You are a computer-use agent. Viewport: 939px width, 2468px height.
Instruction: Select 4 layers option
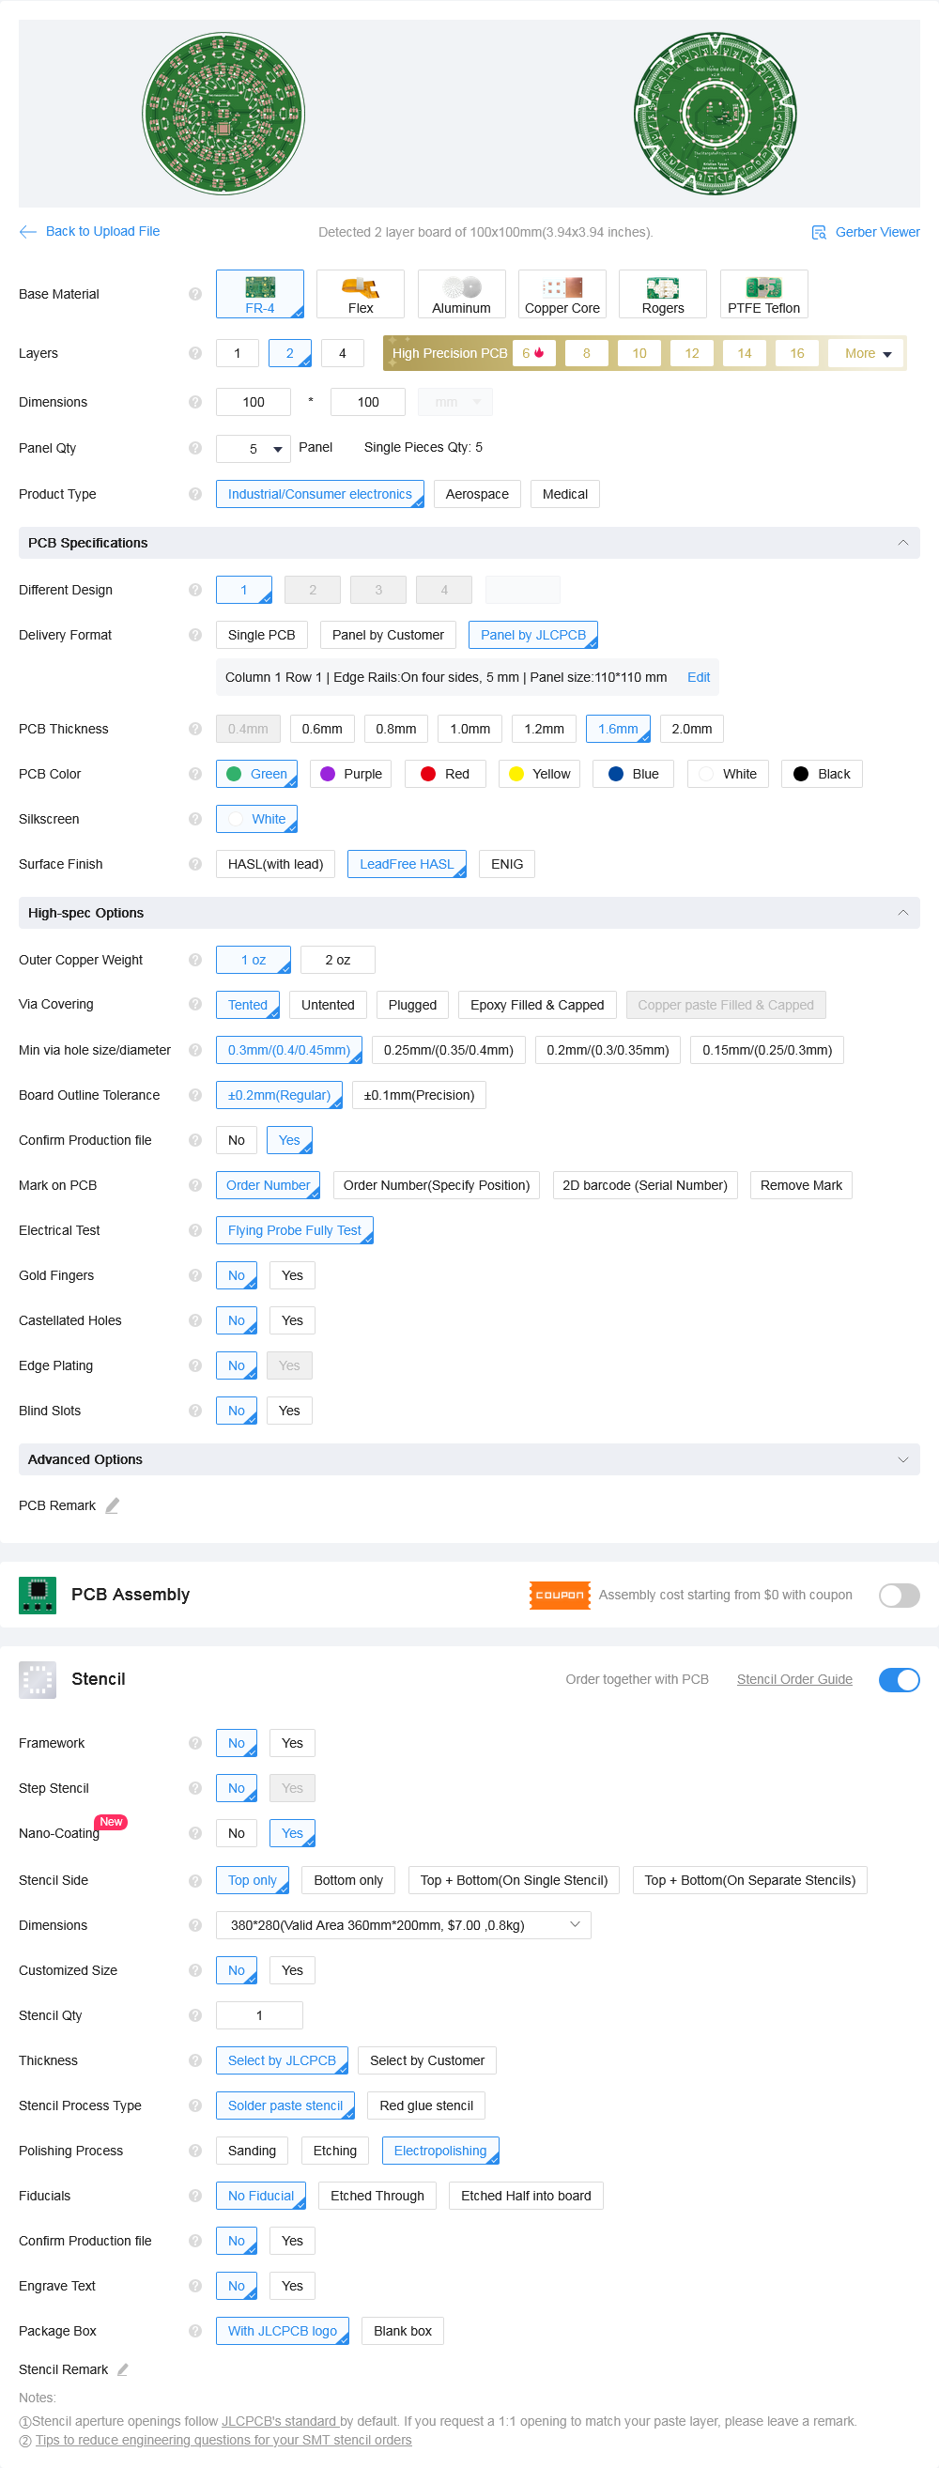click(x=342, y=353)
